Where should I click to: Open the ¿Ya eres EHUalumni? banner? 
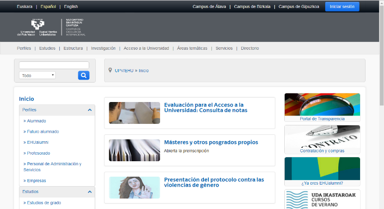point(322,172)
